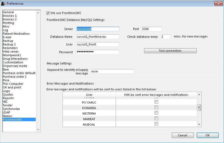Untick the We use FrontlineSMS checkbox
Image resolution: width=224 pixels, height=143 pixels.
(x=48, y=13)
